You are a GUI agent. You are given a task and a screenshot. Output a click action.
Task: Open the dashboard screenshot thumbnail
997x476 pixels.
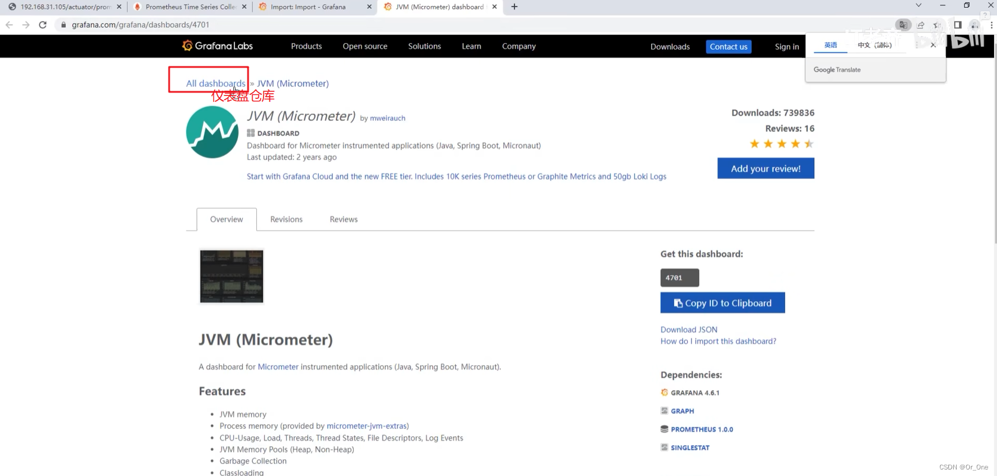(231, 276)
